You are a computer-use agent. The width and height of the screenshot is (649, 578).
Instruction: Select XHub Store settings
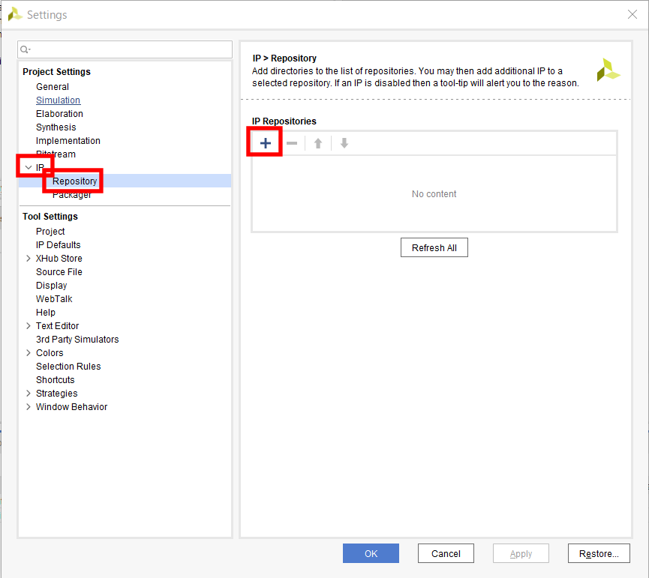pos(59,259)
